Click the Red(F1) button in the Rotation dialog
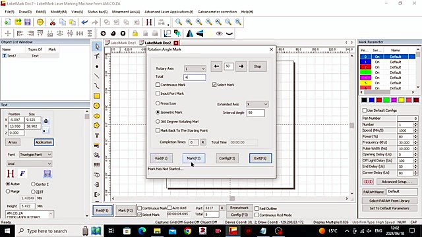422x237 pixels. point(161,158)
